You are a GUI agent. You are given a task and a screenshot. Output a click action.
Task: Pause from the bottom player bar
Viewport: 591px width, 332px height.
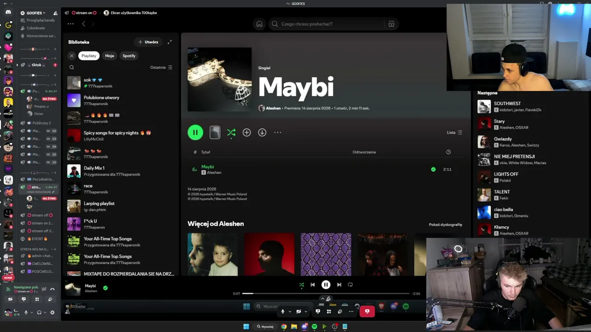326,285
